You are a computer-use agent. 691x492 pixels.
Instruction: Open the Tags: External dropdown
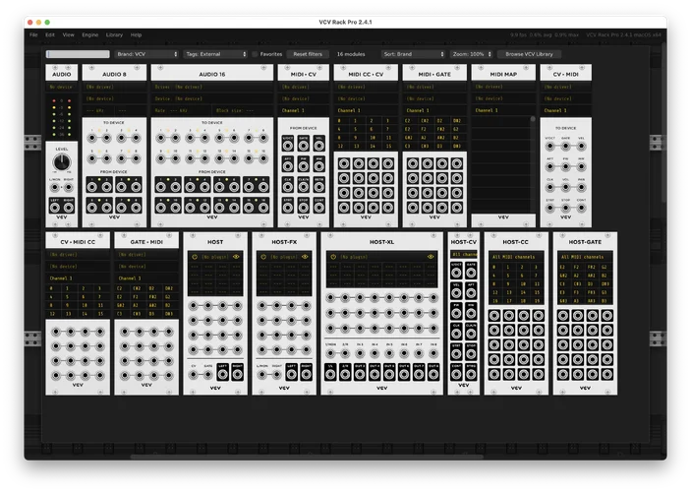[215, 54]
